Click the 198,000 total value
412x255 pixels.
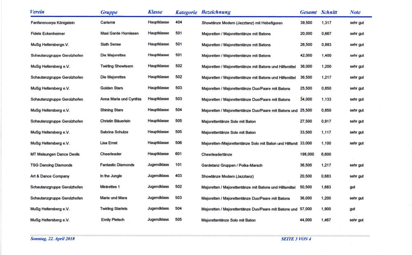pos(307,154)
